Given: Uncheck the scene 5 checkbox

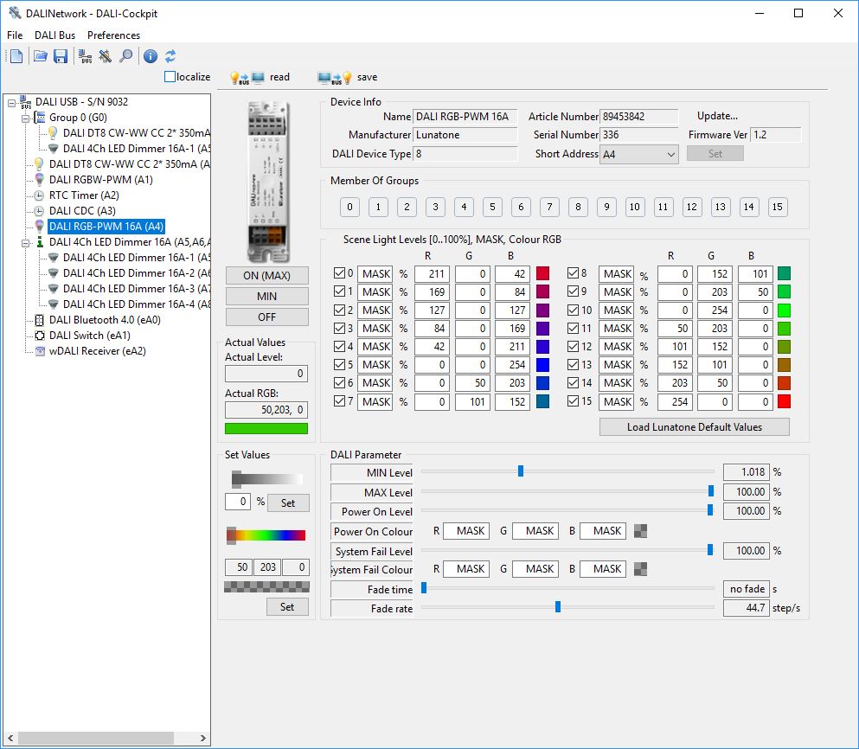Looking at the screenshot, I should tap(339, 364).
